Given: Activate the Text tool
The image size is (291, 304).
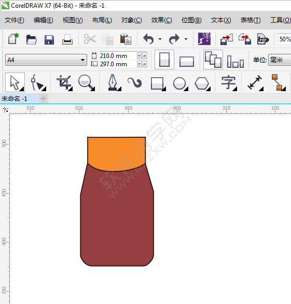Looking at the screenshot, I should coord(229,82).
